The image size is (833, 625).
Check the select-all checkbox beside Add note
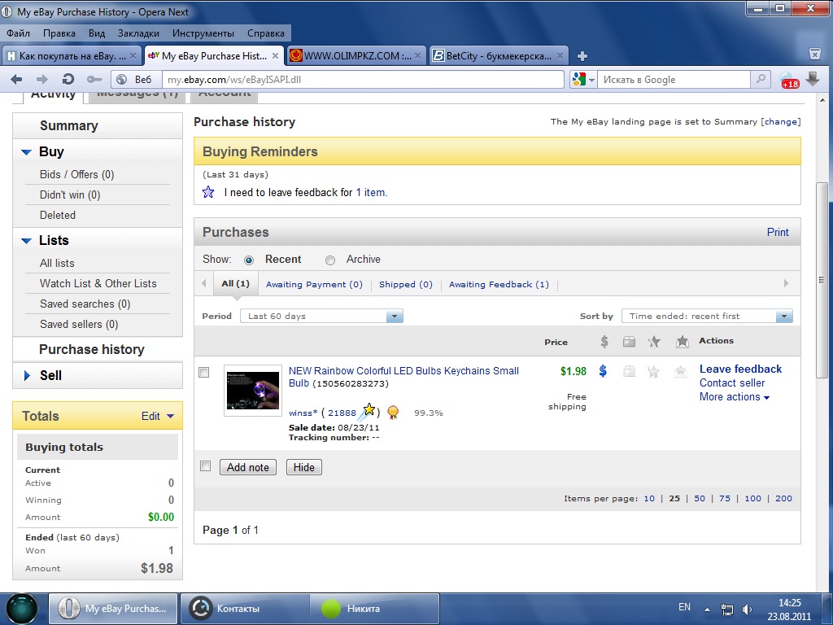pyautogui.click(x=206, y=466)
